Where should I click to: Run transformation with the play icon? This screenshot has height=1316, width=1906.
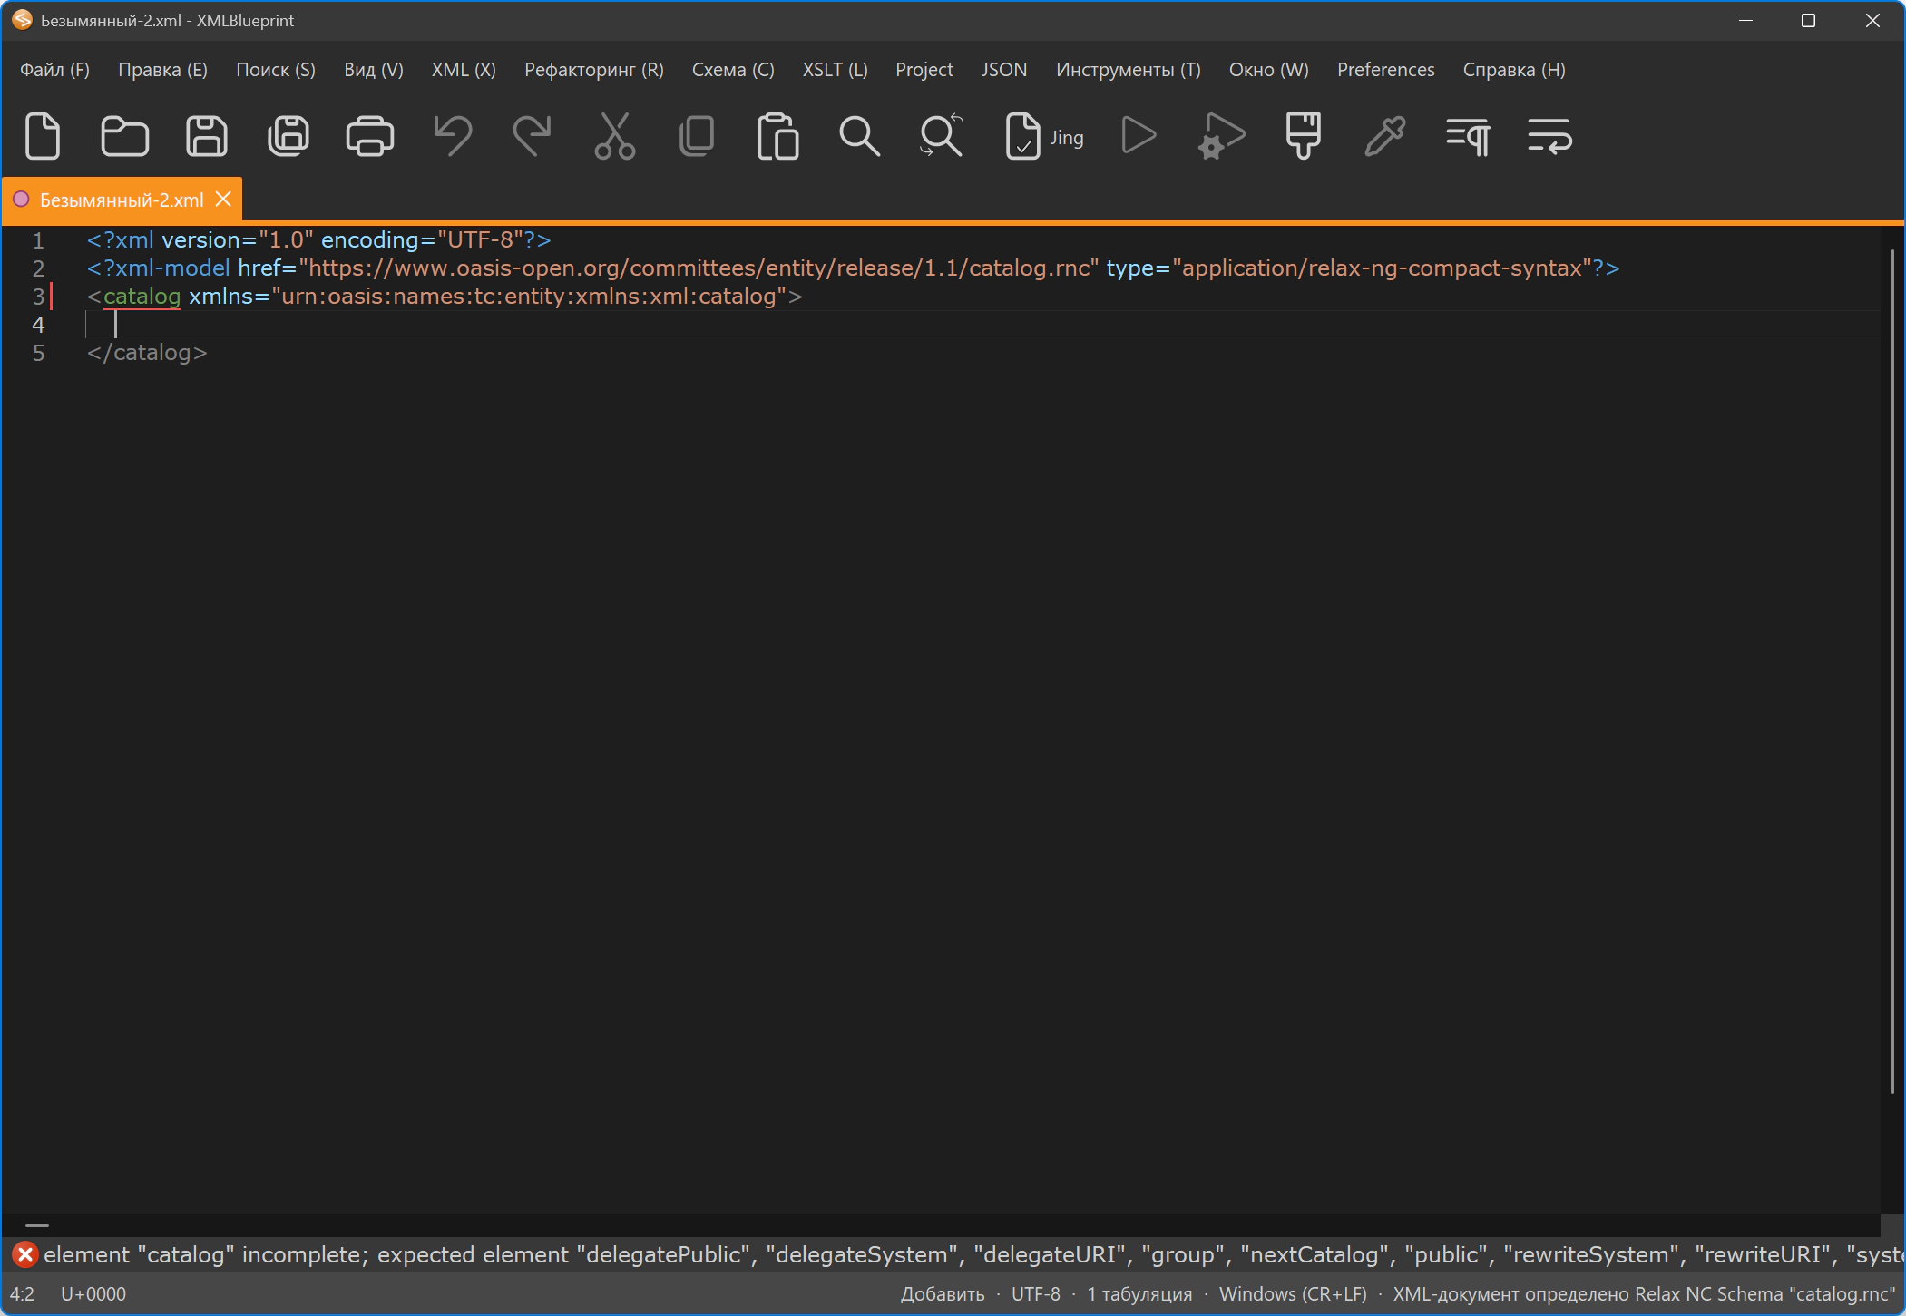click(x=1139, y=137)
